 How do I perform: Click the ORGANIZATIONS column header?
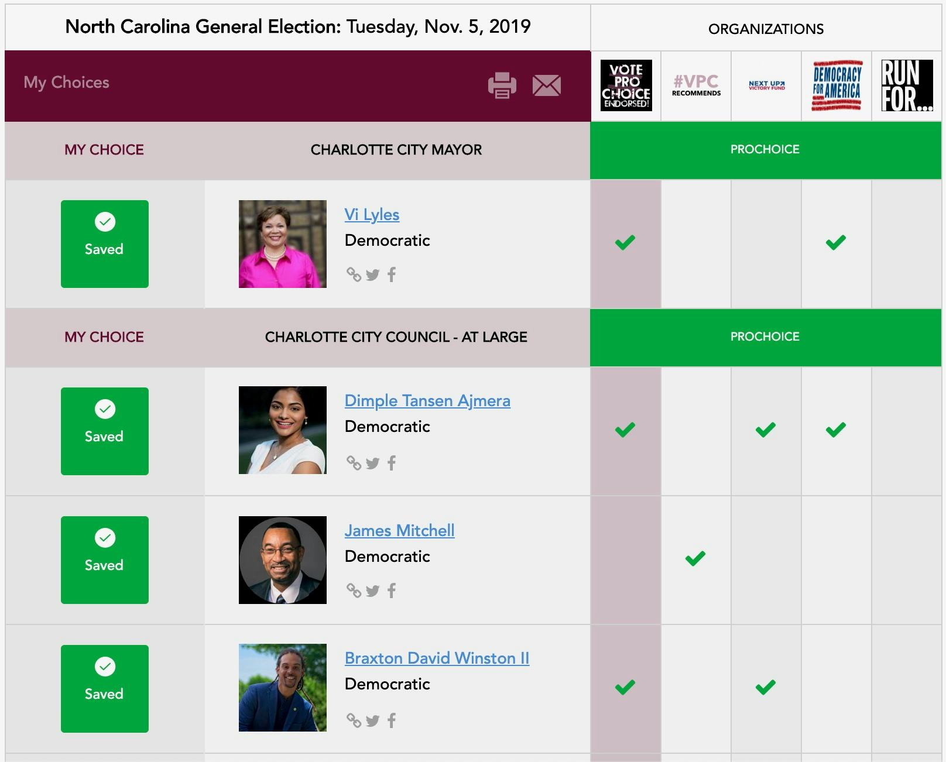(x=767, y=28)
